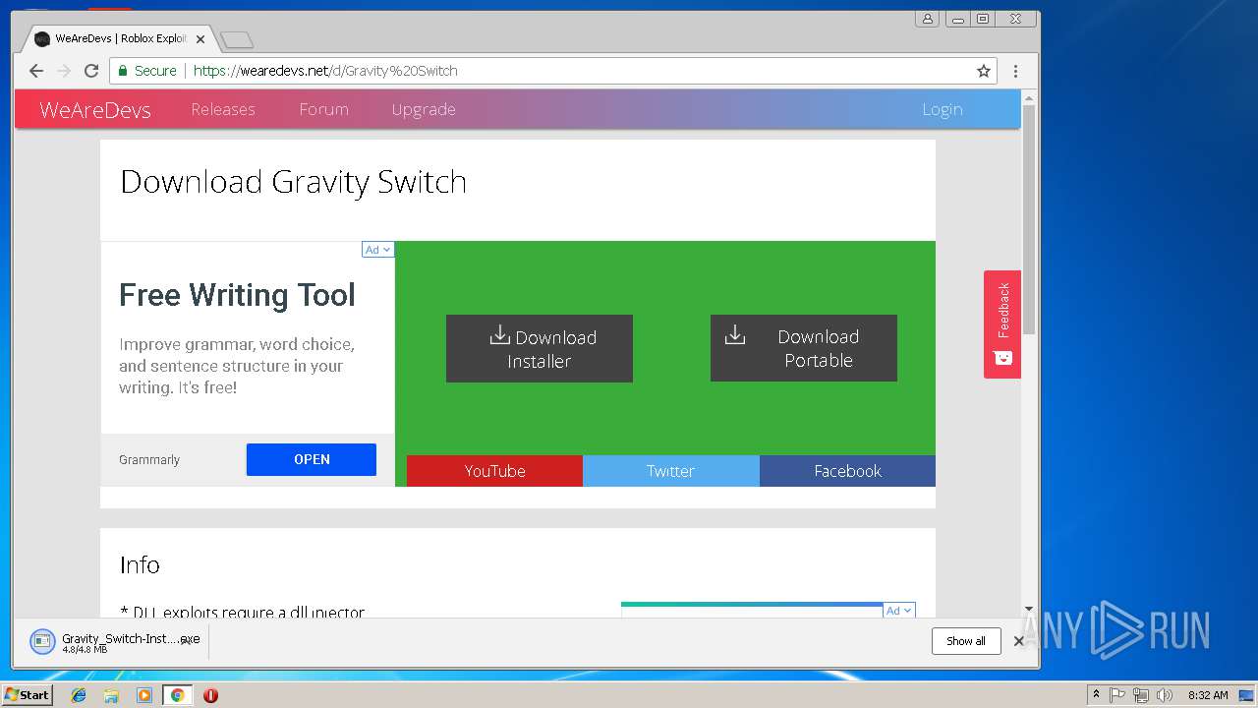Viewport: 1258px width, 708px height.
Task: Click the Show desktop icon in tray
Action: point(1246,695)
